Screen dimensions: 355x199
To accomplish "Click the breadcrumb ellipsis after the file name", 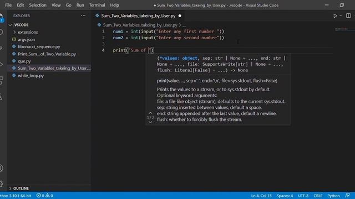I will tap(184, 25).
